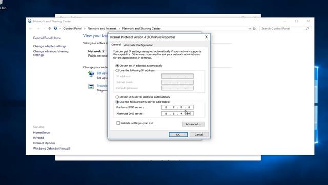Screen dimensions: 328x185
Task: Select Use the following IP address
Action: coord(117,71)
